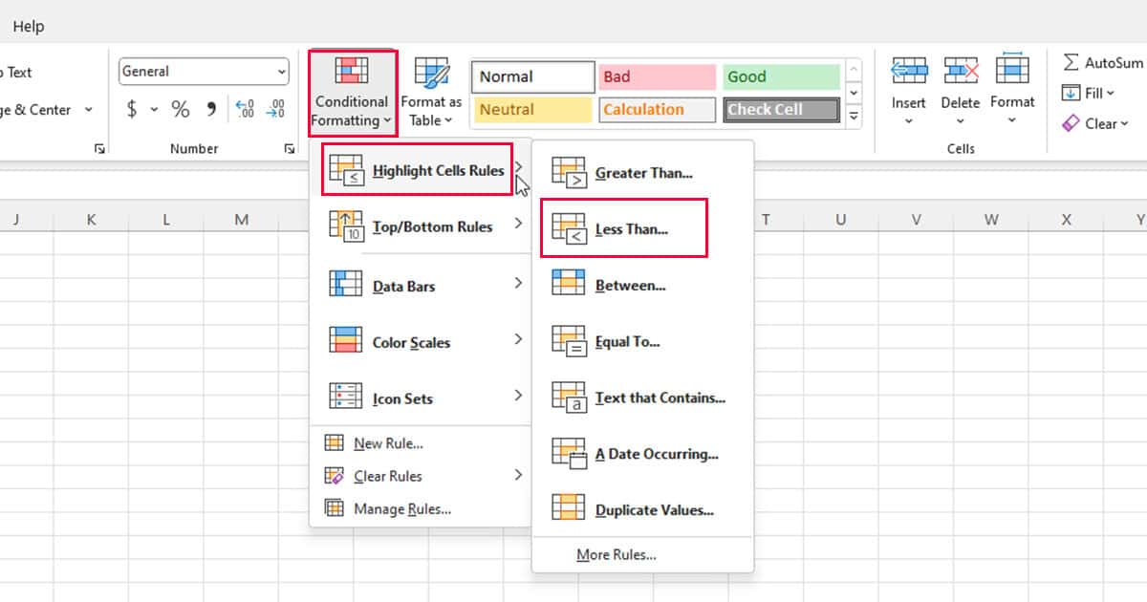Apply the Accounting Number Format dollar icon
The height and width of the screenshot is (602, 1147).
tap(132, 109)
